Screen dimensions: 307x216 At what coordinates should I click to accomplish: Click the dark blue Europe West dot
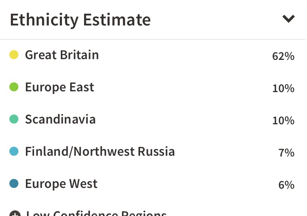coord(14,184)
